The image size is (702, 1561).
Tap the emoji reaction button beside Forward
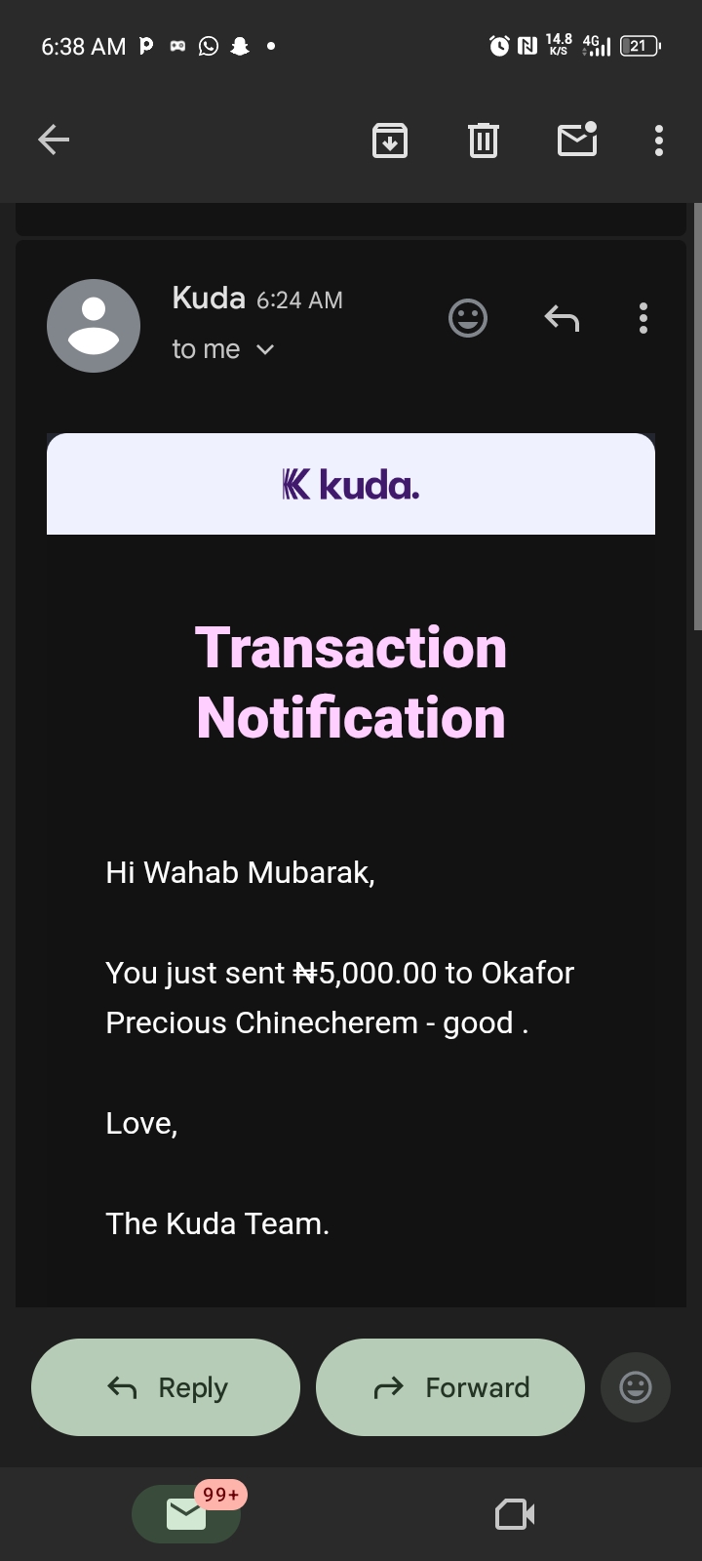point(636,1386)
